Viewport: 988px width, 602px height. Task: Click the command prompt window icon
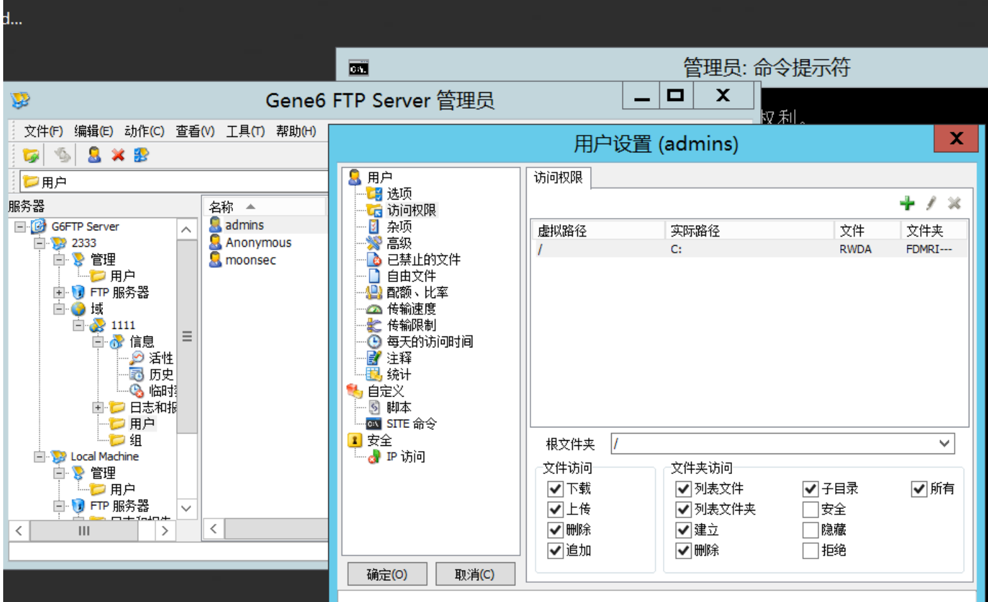click(358, 68)
